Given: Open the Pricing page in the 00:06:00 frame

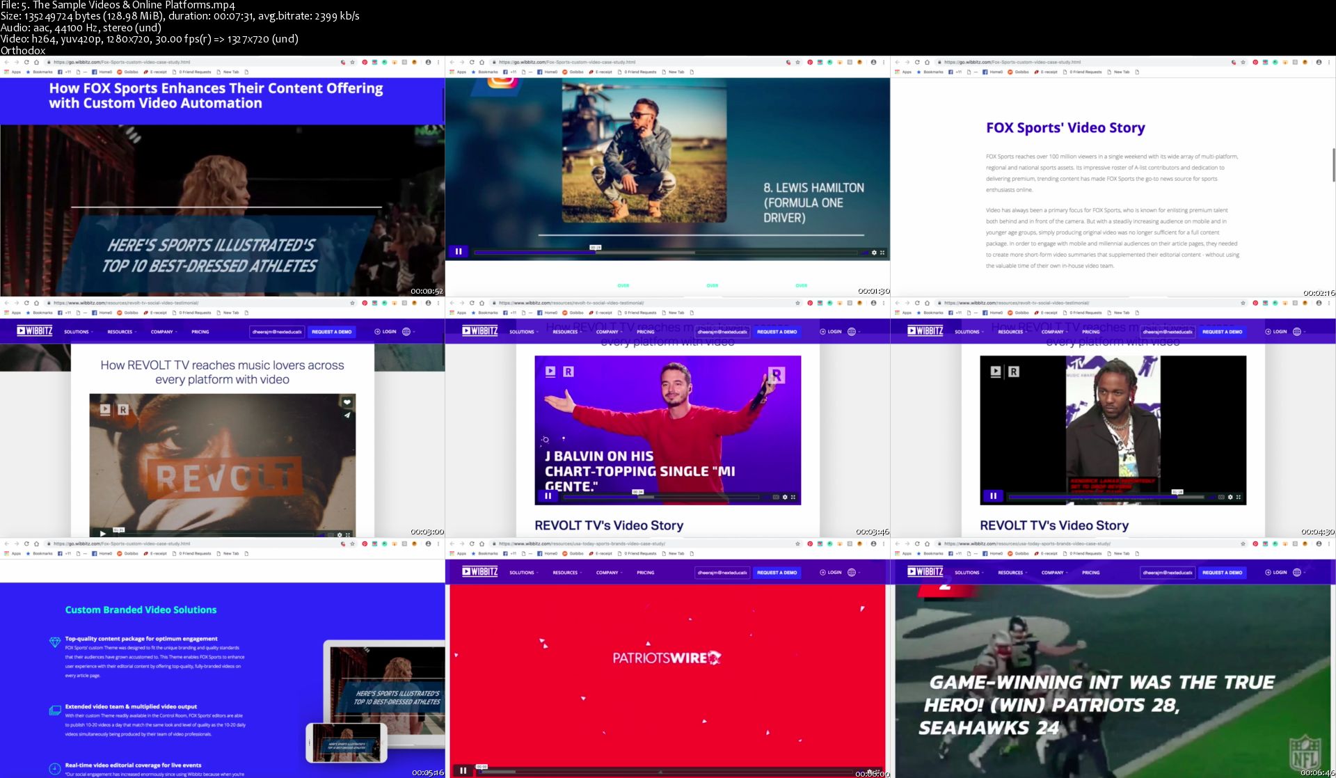Looking at the screenshot, I should pyautogui.click(x=646, y=573).
